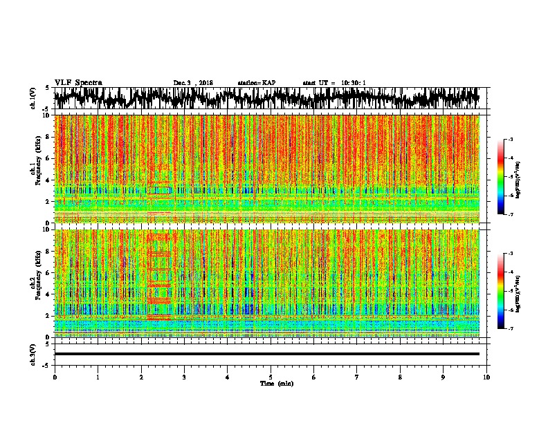Click the ch.2 color scale bar
Viewport: 548px width, 423px height.
(x=500, y=291)
